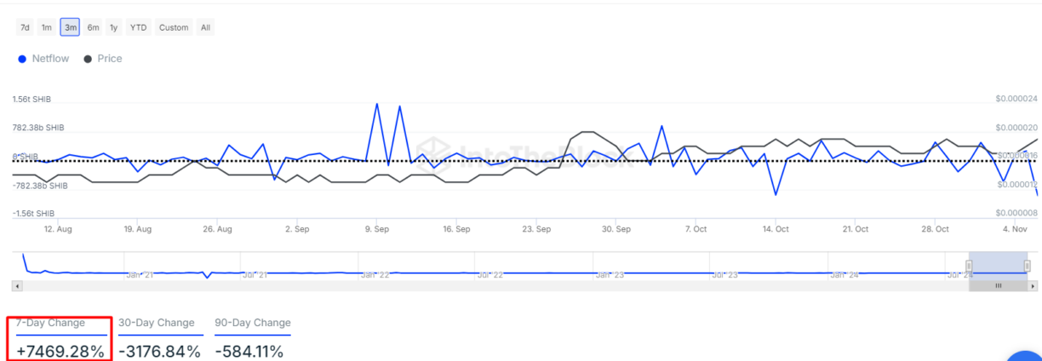This screenshot has width=1042, height=361.
Task: Click the horizontal scrollbar thumb grip
Action: 999,286
